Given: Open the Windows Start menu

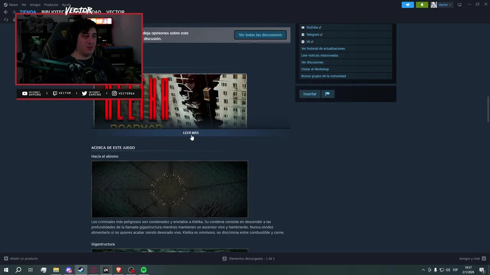Looking at the screenshot, I should (6, 270).
